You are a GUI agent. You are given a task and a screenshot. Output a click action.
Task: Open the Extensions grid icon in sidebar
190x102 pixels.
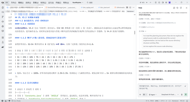(3, 37)
